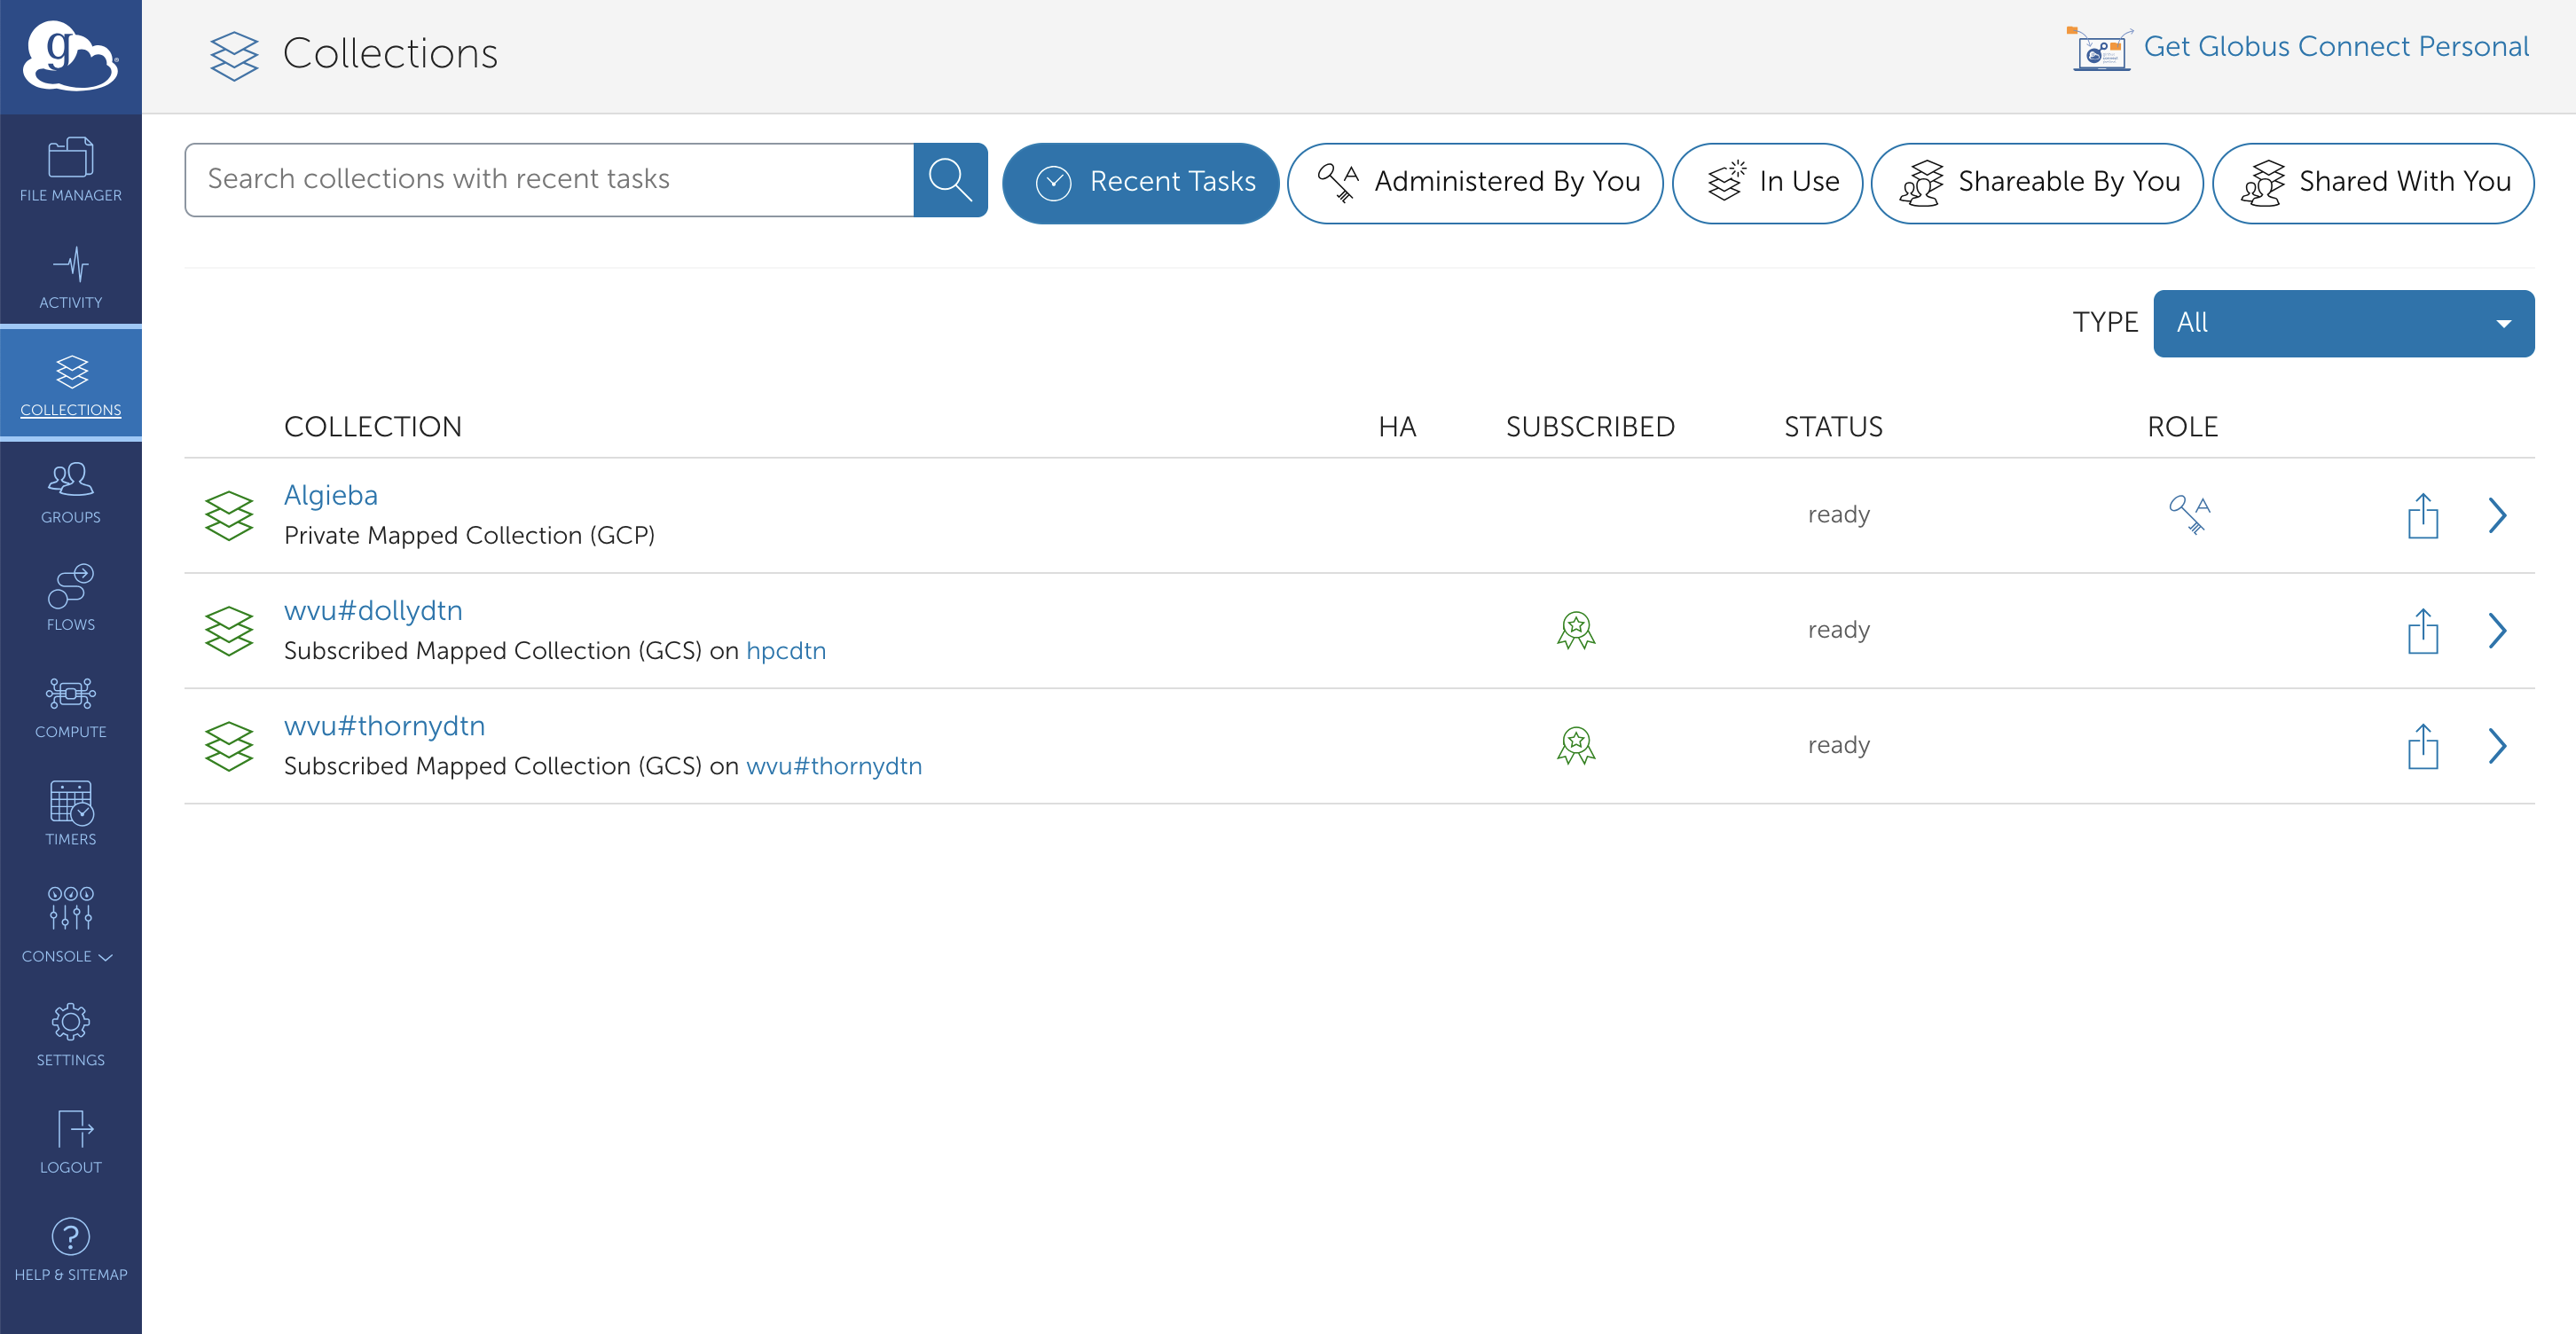Expand wvu#dollydtn details chevron
This screenshot has width=2576, height=1334.
pyautogui.click(x=2497, y=631)
